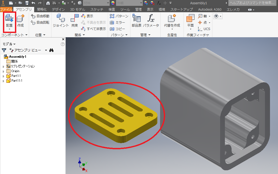The height and width of the screenshot is (174, 278).
Task: Click the Home view icon
Action: click(48, 3)
